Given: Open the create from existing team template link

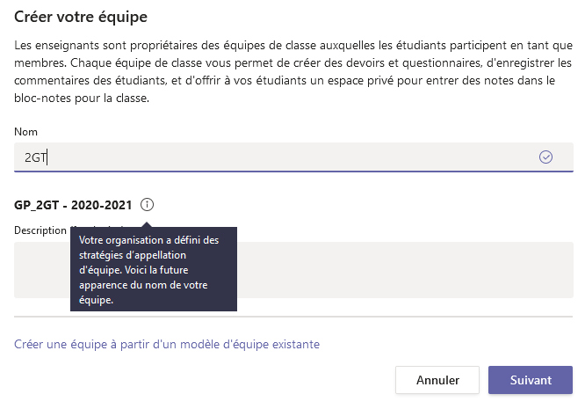Looking at the screenshot, I should click(167, 344).
